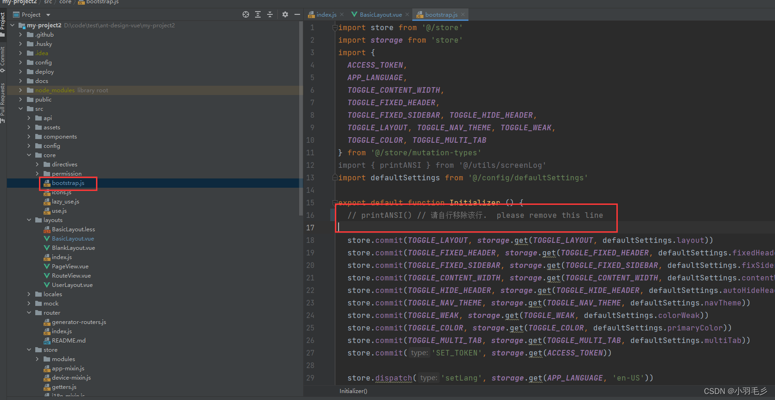775x400 pixels.
Task: Open the Project view dropdown
Action: point(48,15)
